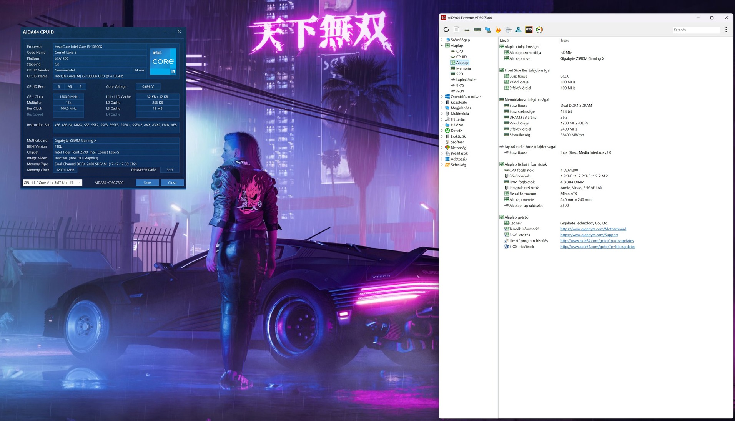735x421 pixels.
Task: Open the gigabyte.com/Support BIOS download link
Action: pos(589,235)
